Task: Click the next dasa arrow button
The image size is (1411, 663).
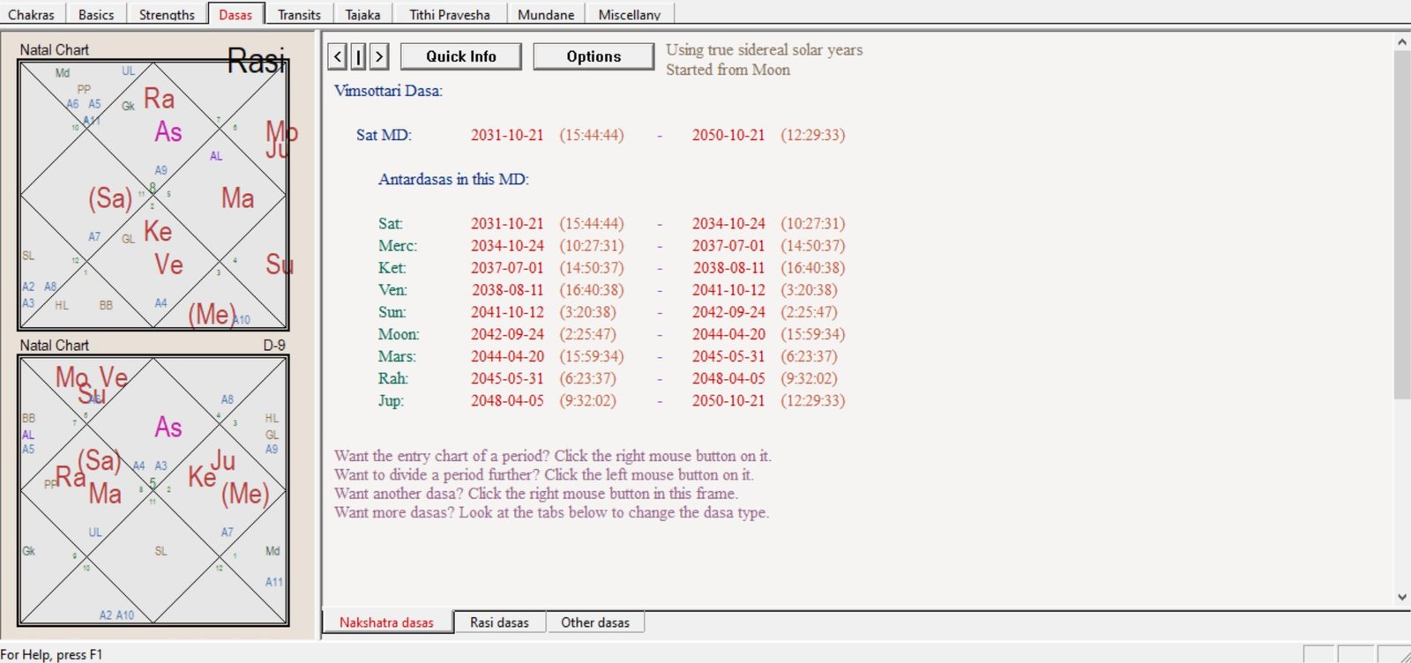Action: (379, 56)
